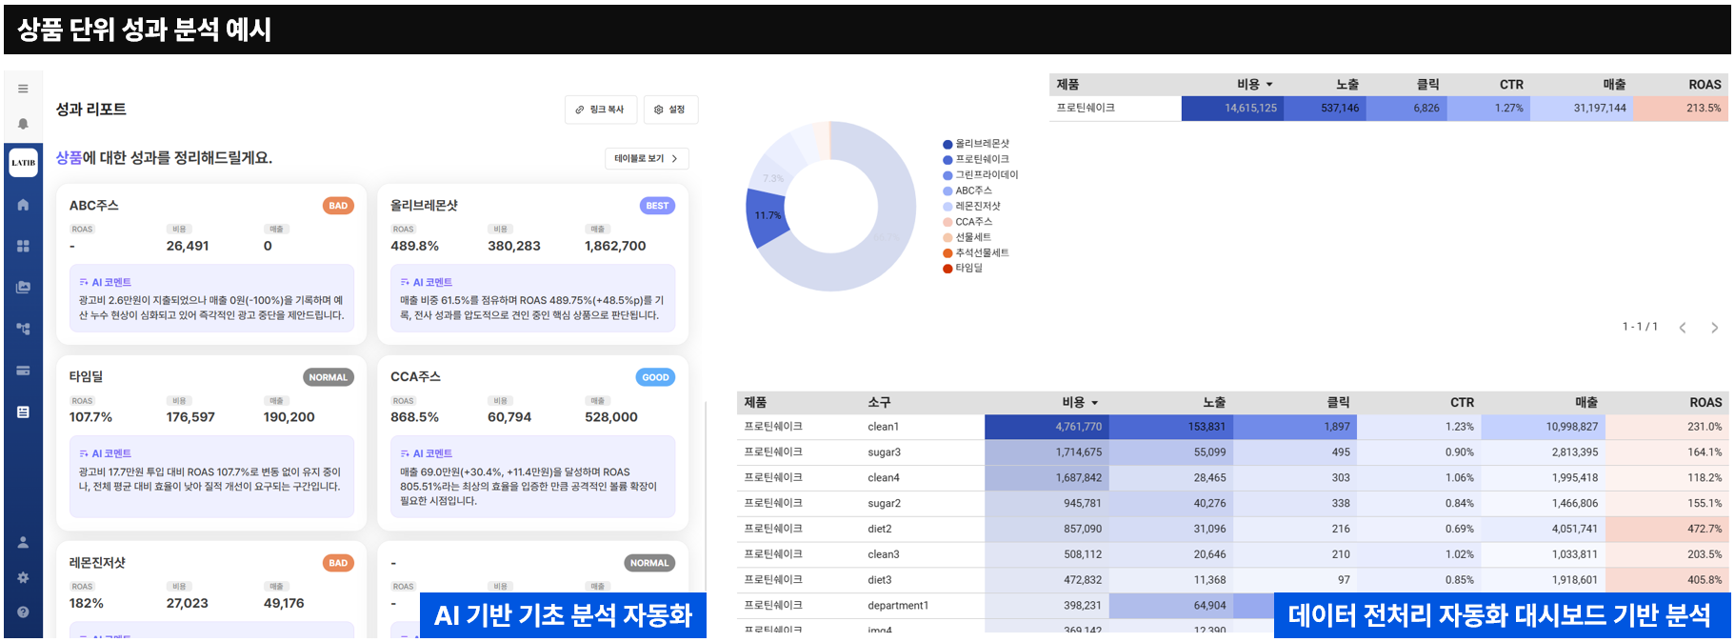1735x642 pixels.
Task: Open the user profile icon in sidebar
Action: coord(23,542)
